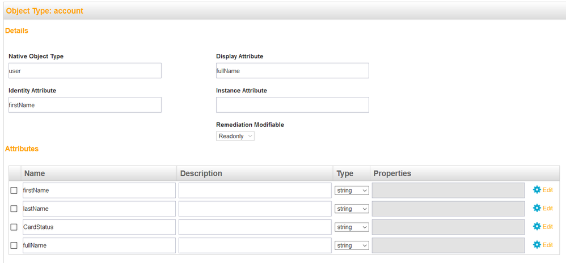This screenshot has height=263, width=566.
Task: Click the Native Object Type field
Action: coord(85,71)
